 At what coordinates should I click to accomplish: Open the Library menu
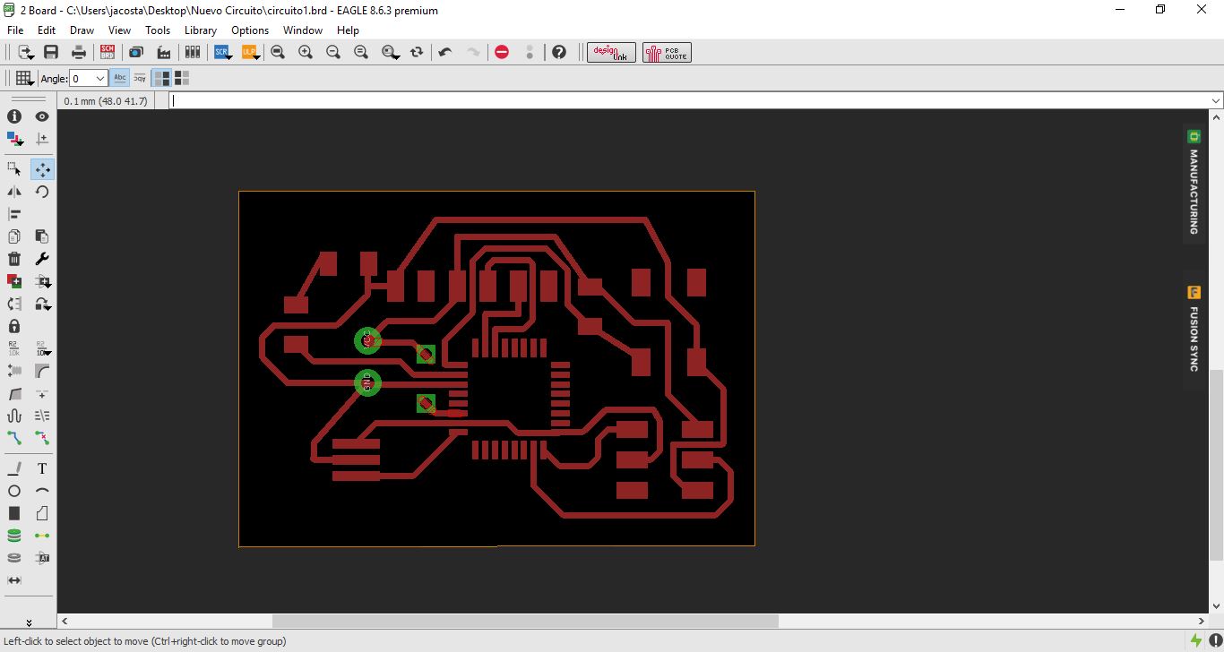(x=201, y=30)
